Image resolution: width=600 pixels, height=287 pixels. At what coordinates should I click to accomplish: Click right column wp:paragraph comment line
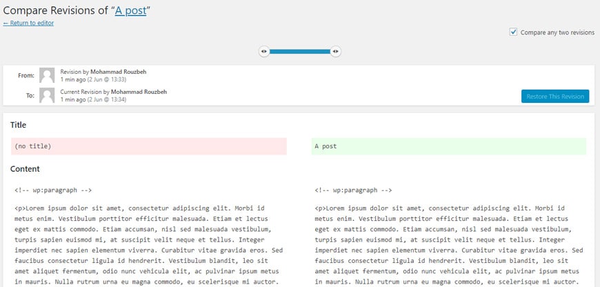tap(354, 190)
